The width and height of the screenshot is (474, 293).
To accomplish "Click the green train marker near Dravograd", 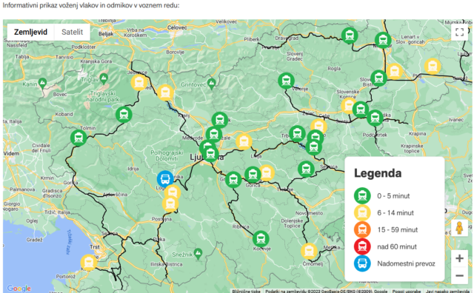I will 350,36.
